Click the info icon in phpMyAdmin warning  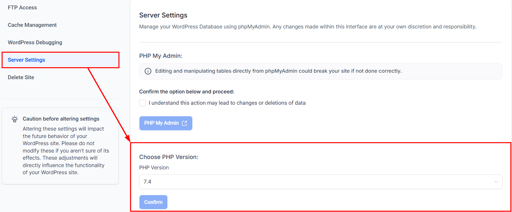[x=148, y=71]
